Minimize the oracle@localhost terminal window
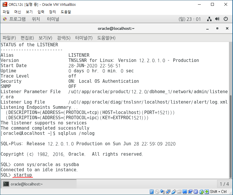The image size is (233, 195). pyautogui.click(x=207, y=28)
